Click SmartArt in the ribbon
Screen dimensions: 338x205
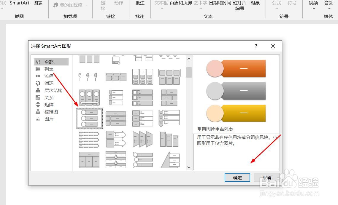tap(20, 3)
